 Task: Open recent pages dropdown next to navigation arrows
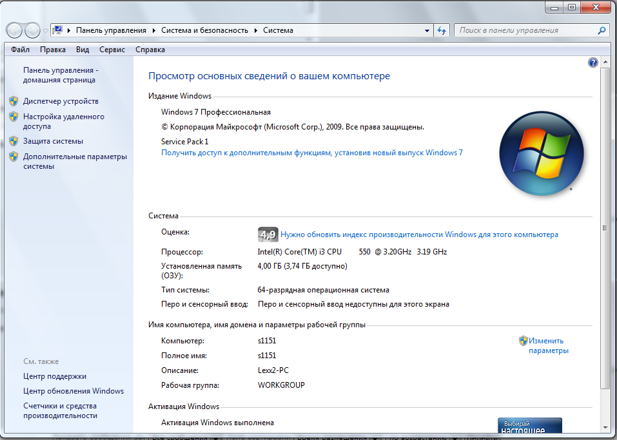pos(45,31)
